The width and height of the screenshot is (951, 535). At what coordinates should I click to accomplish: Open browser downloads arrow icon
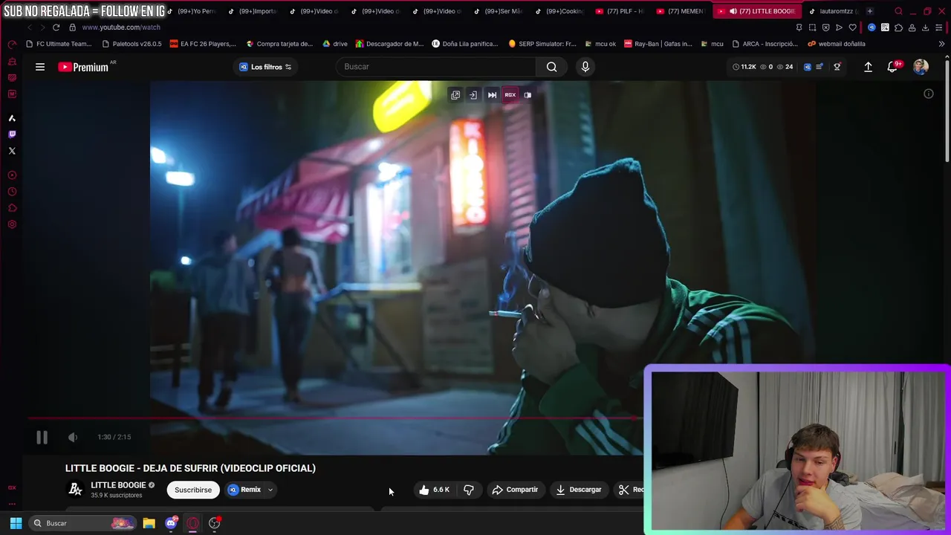(925, 27)
